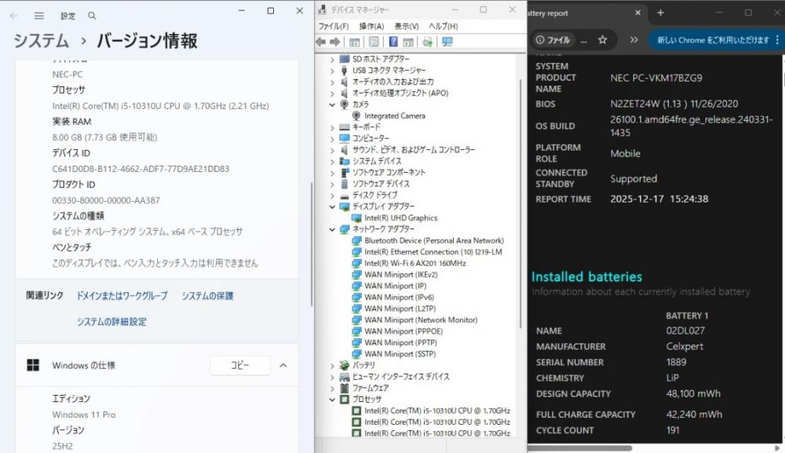
Task: Select Integrated Camera device
Action: pos(395,115)
